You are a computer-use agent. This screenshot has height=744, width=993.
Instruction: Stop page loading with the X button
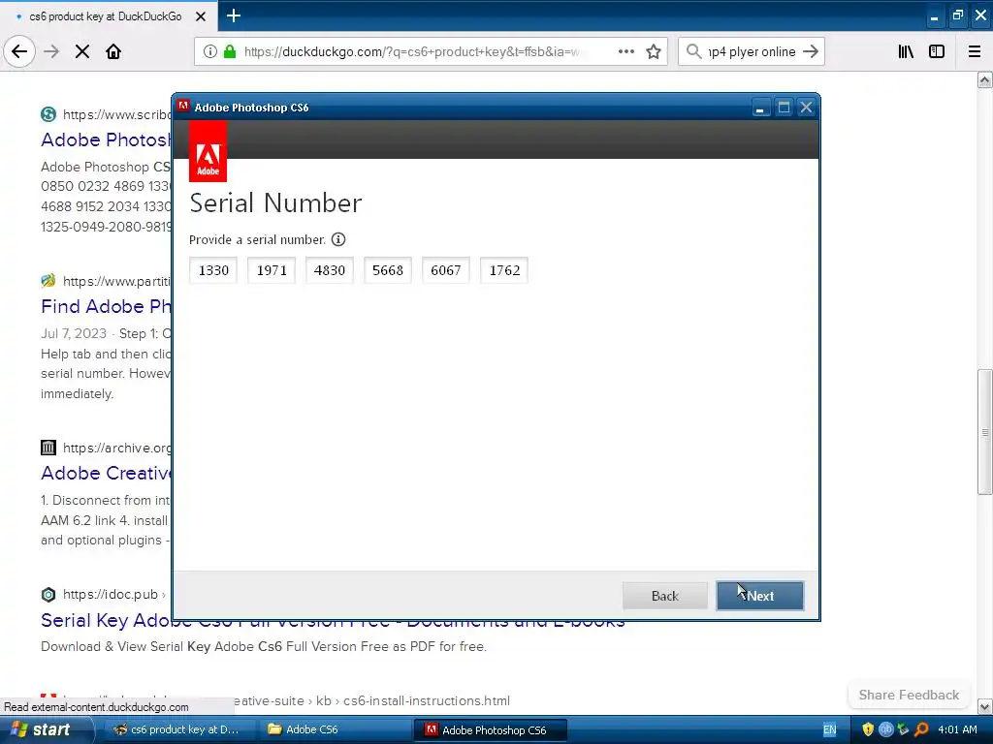(82, 51)
